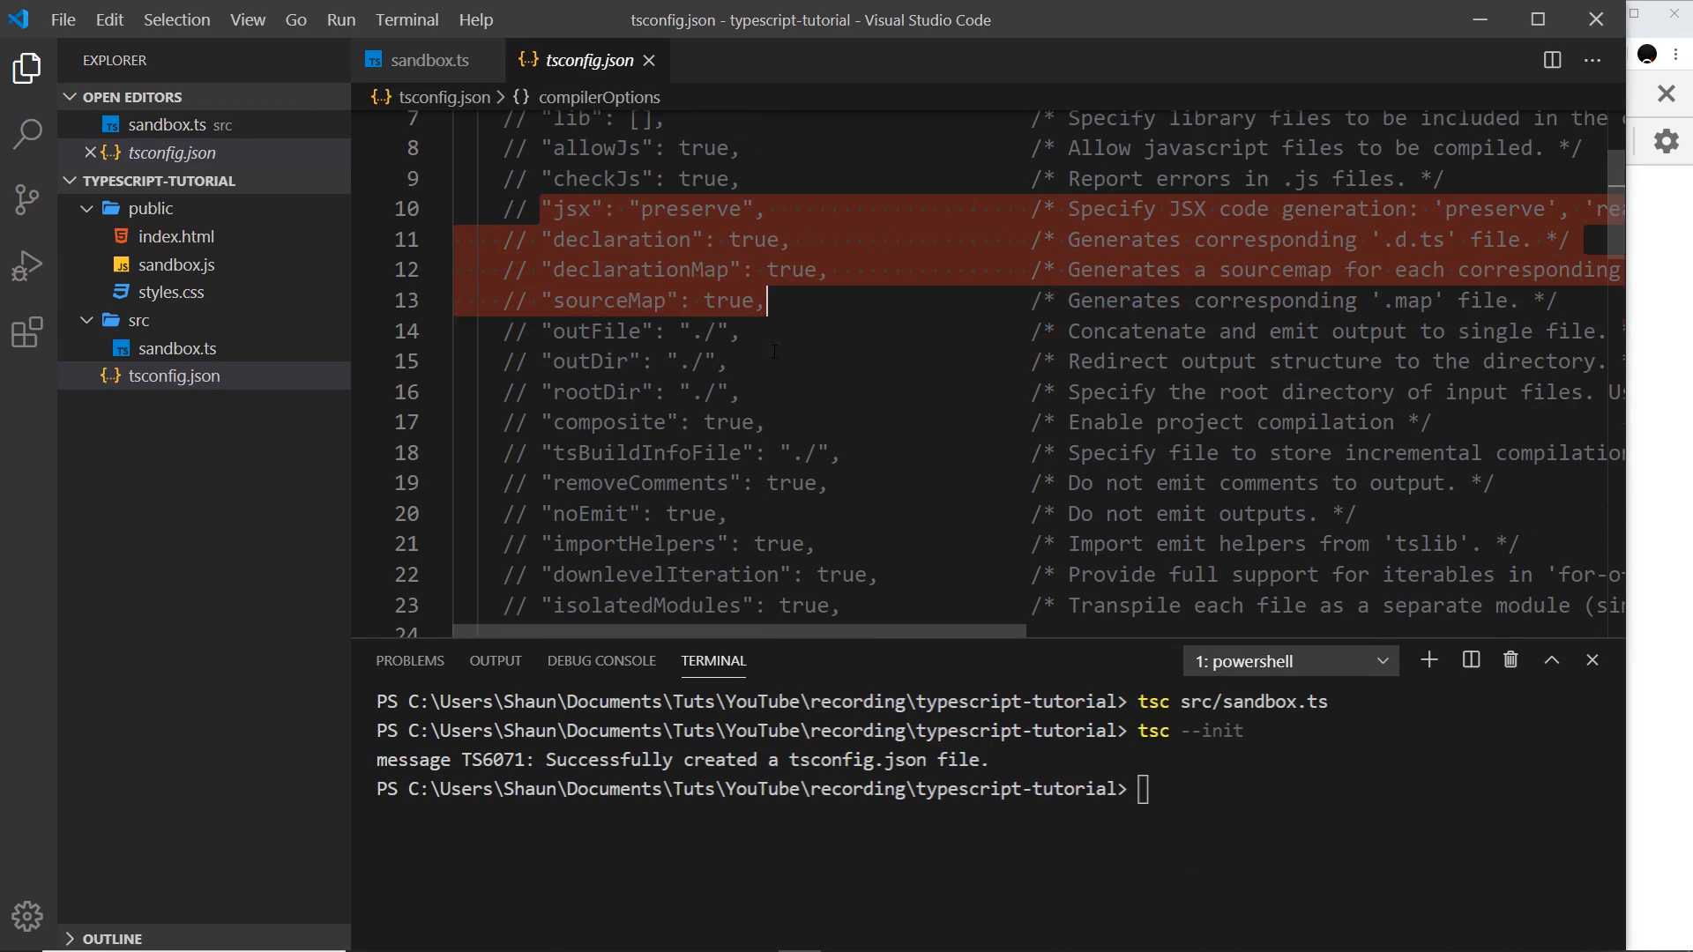Viewport: 1693px width, 952px height.
Task: Click the X button in right side window
Action: pos(1666,93)
